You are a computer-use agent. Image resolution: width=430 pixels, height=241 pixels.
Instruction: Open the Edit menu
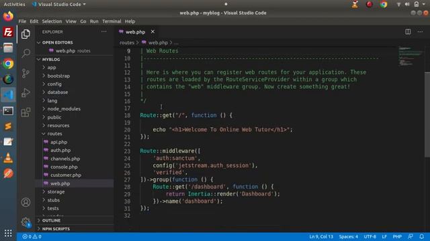(34, 21)
